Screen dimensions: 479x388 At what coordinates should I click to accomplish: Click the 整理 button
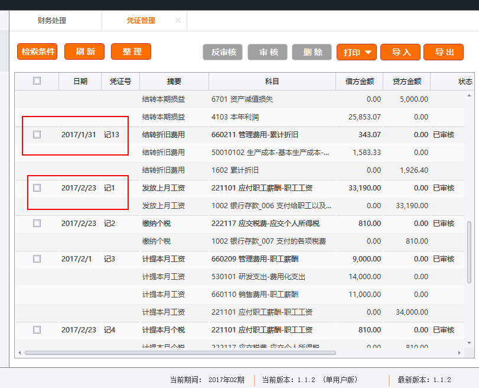coord(131,52)
